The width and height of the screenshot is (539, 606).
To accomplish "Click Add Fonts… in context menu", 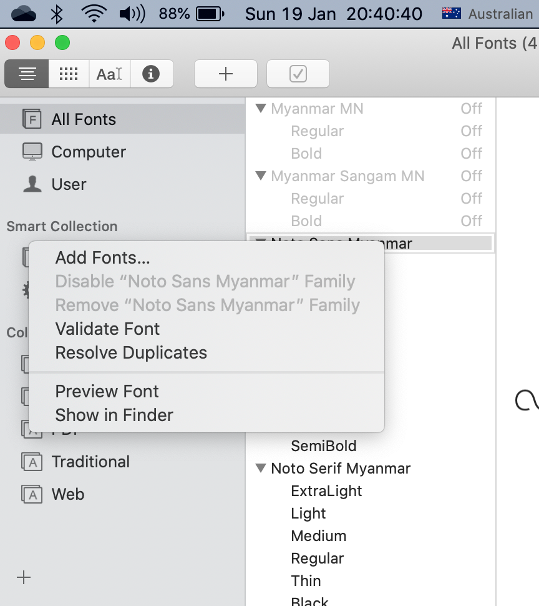I will point(102,257).
